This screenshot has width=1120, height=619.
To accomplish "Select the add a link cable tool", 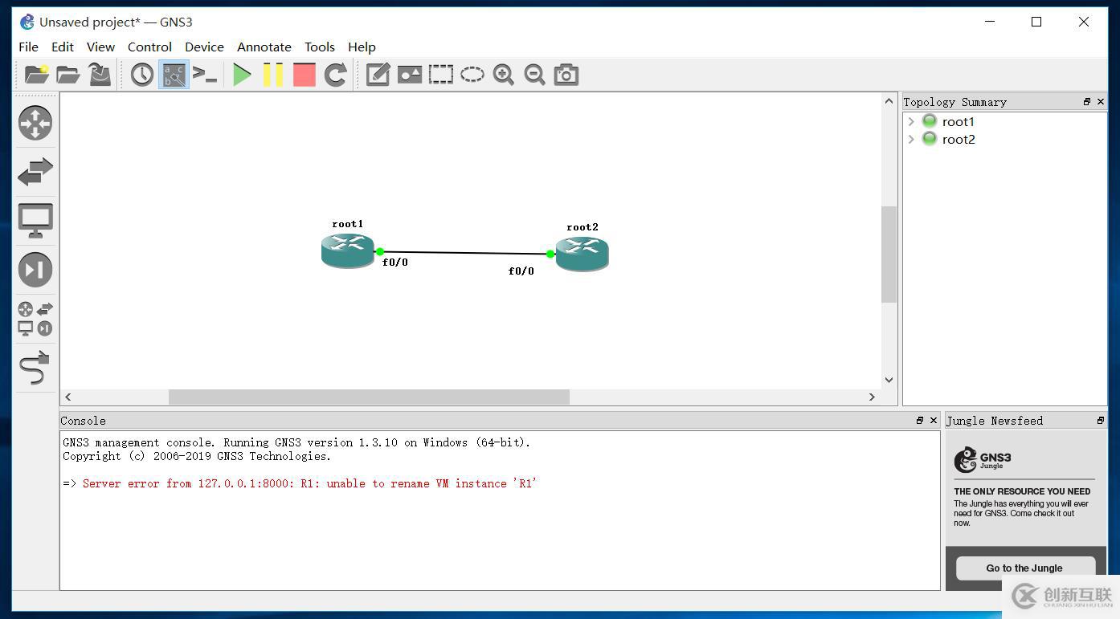I will click(35, 369).
